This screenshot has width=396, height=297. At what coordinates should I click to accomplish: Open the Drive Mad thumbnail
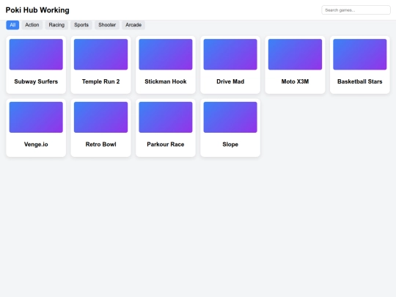click(x=230, y=54)
